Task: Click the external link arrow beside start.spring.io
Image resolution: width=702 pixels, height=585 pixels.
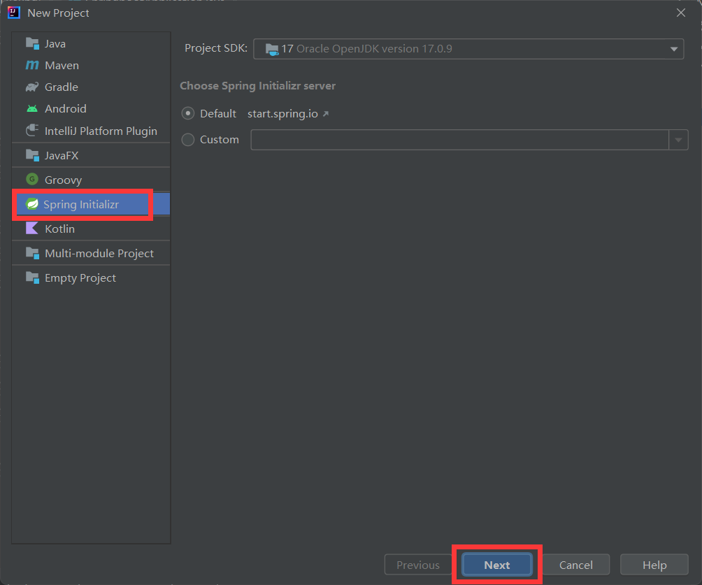Action: 326,114
